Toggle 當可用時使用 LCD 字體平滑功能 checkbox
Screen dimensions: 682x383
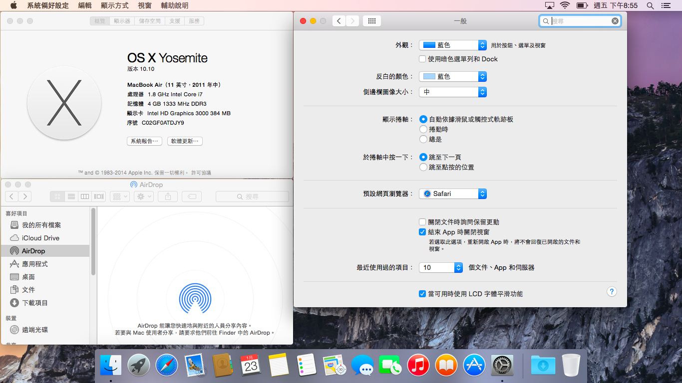[422, 294]
